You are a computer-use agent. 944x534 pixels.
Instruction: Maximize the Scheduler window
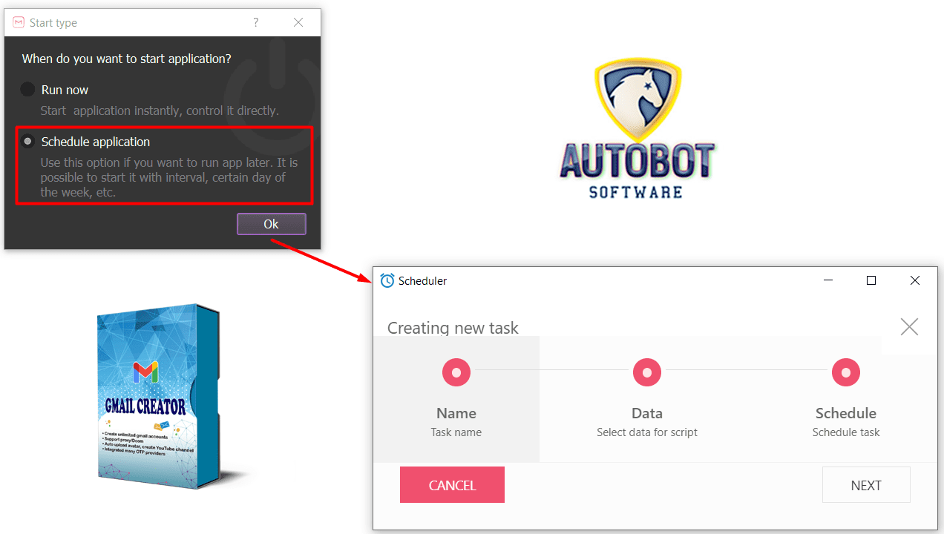871,280
